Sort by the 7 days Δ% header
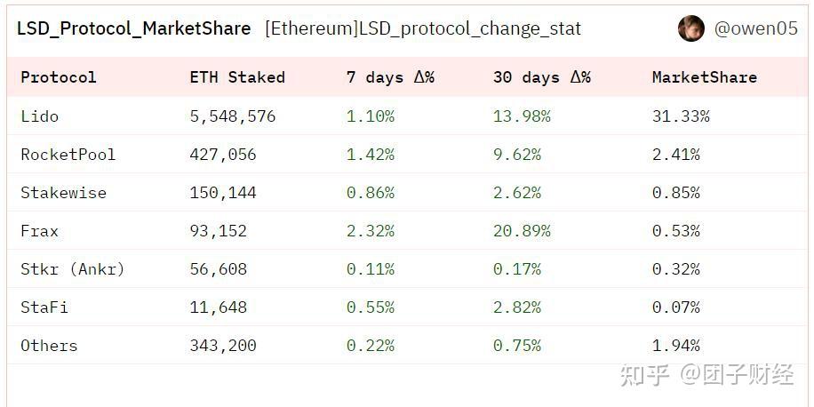This screenshot has height=407, width=814. pyautogui.click(x=390, y=77)
